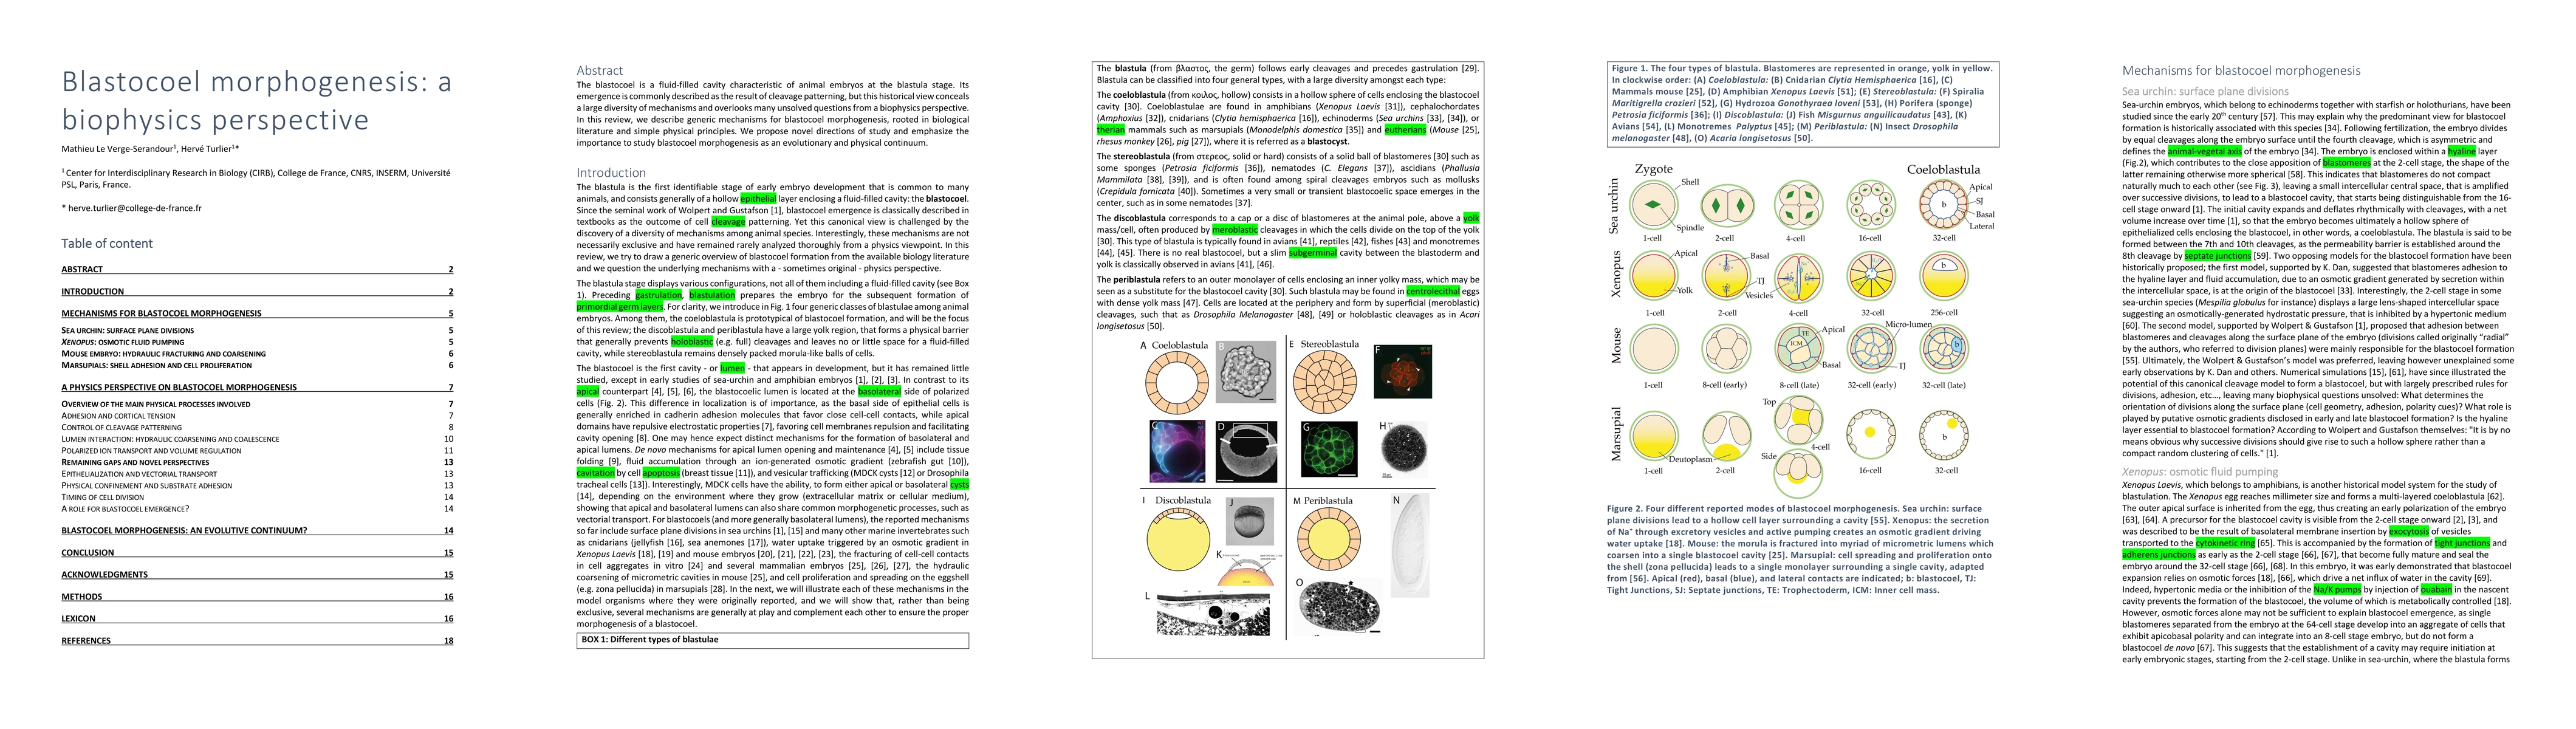Click the corresponding author email address

coord(134,208)
